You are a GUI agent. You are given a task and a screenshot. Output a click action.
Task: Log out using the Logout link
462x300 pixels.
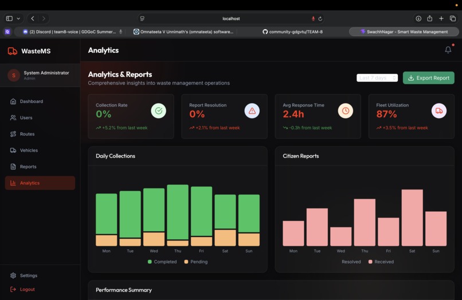pos(40,289)
